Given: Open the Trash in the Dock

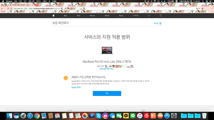Looking at the screenshot, I should click(204, 116).
